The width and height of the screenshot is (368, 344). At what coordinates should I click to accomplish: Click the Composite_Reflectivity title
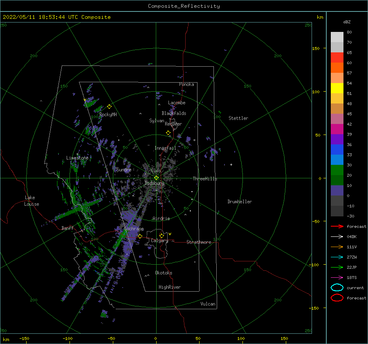coord(184,6)
